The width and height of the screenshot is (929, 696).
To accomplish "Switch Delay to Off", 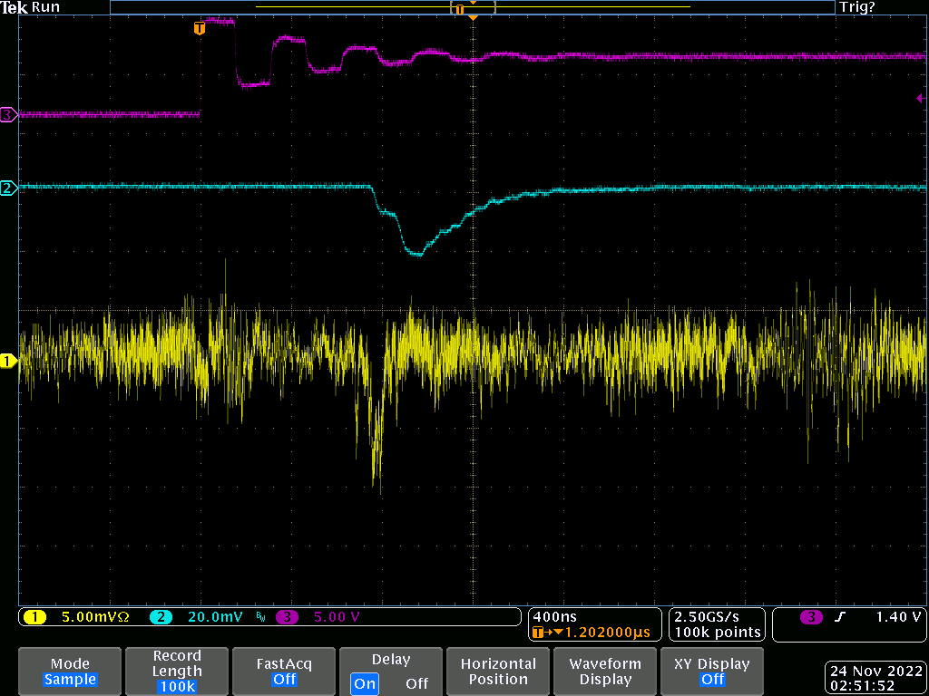I will 416,683.
